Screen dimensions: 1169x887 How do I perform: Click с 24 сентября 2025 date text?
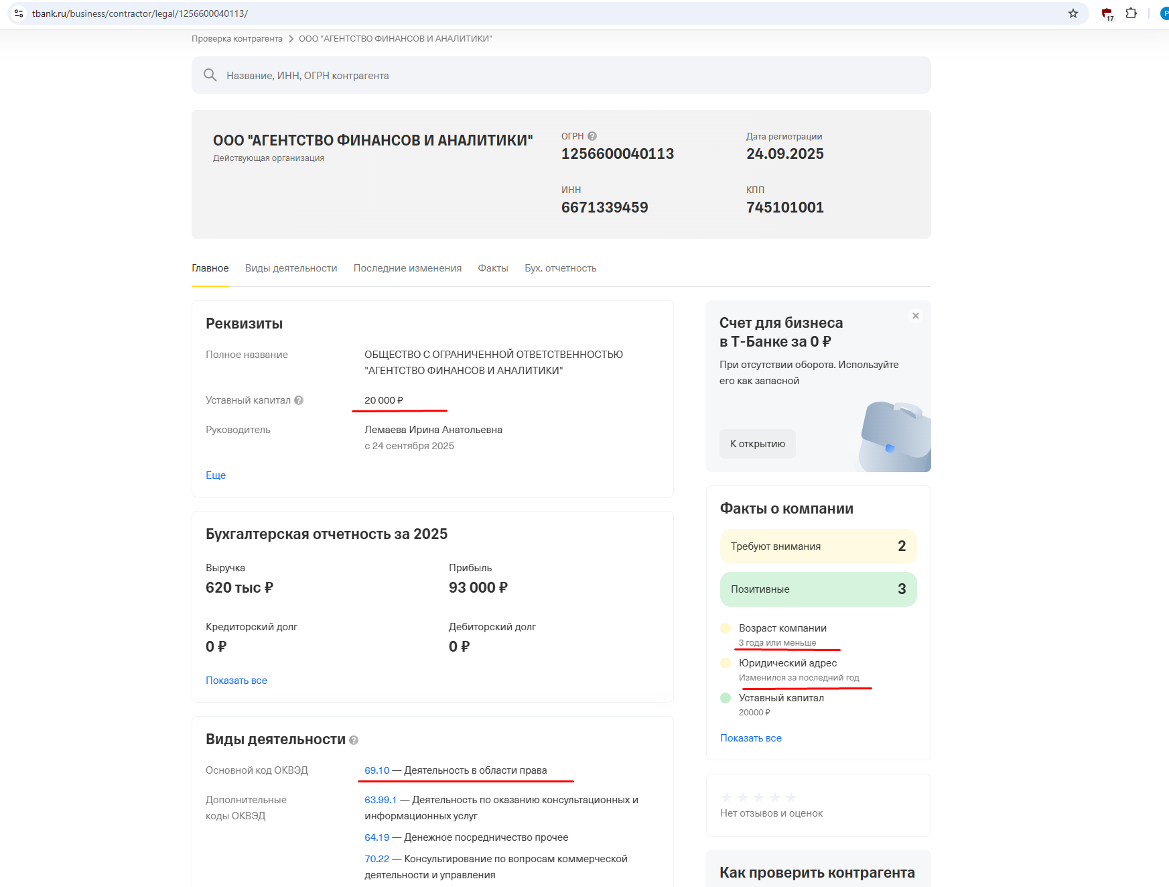(x=409, y=446)
